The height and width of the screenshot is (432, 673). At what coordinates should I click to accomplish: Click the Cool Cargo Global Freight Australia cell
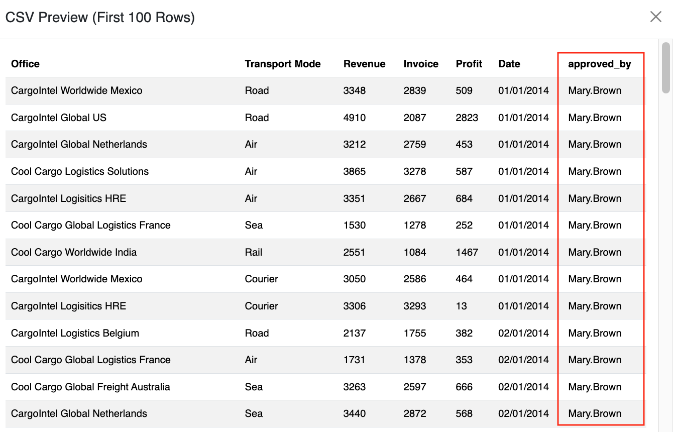click(x=90, y=387)
